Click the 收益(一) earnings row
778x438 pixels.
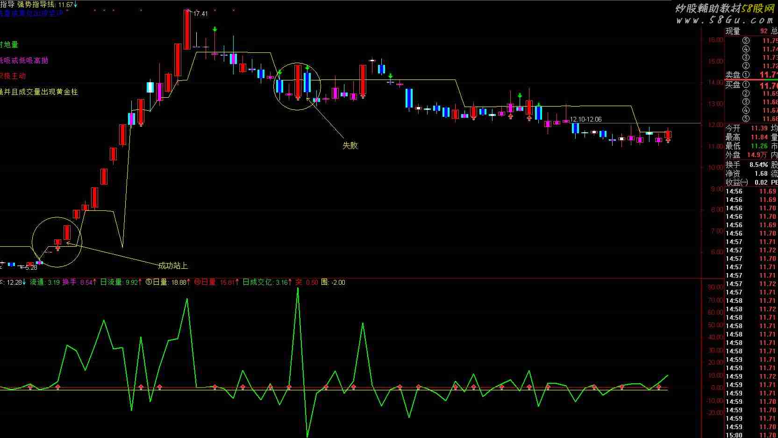coord(746,182)
